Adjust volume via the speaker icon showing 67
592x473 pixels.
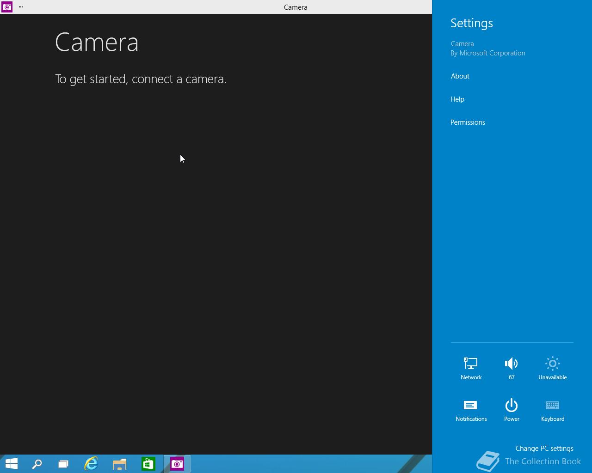512,368
